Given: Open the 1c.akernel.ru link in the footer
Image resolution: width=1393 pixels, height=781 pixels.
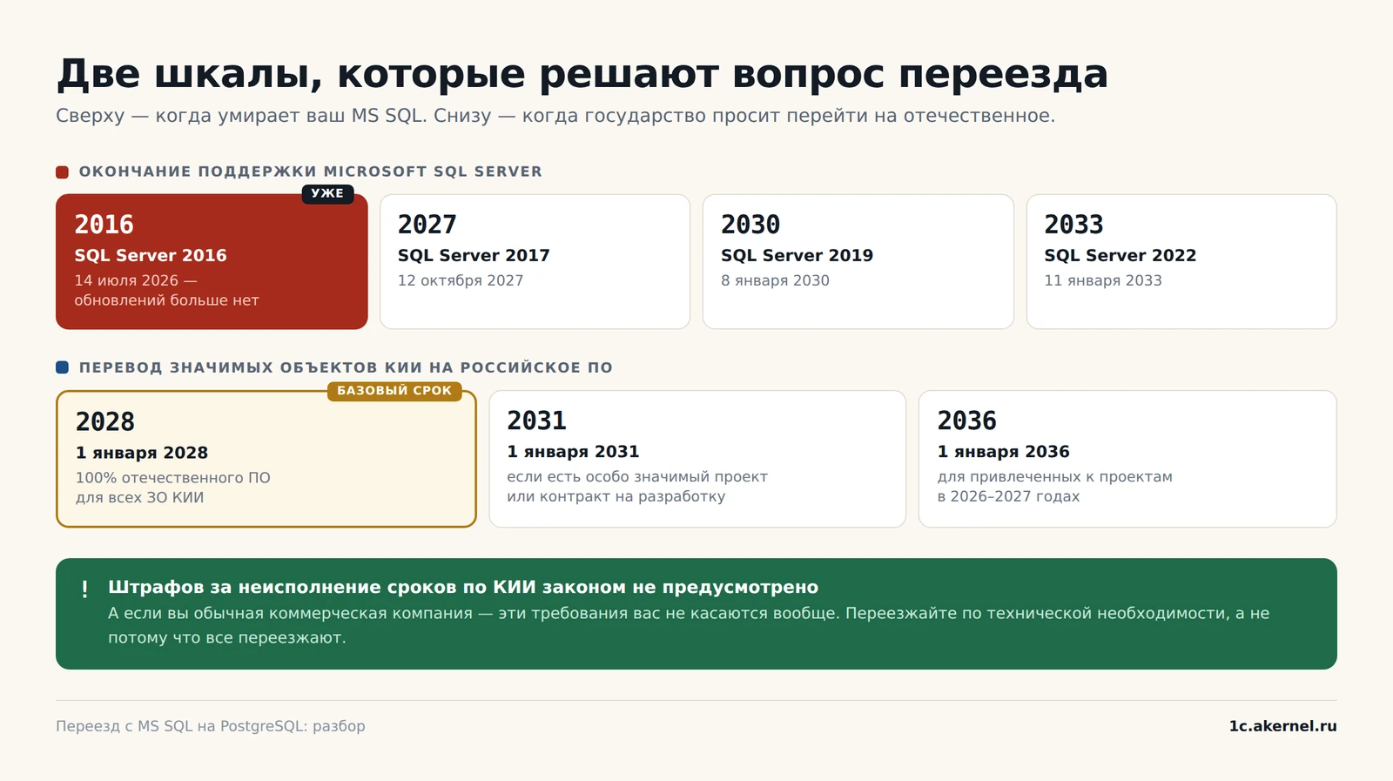Looking at the screenshot, I should (x=1282, y=726).
